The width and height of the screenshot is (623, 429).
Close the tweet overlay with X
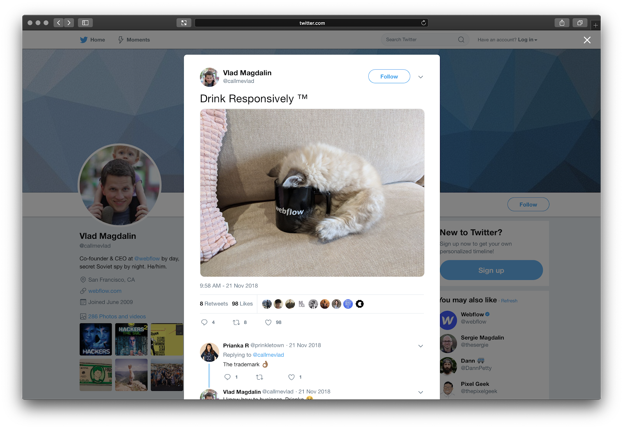tap(587, 40)
